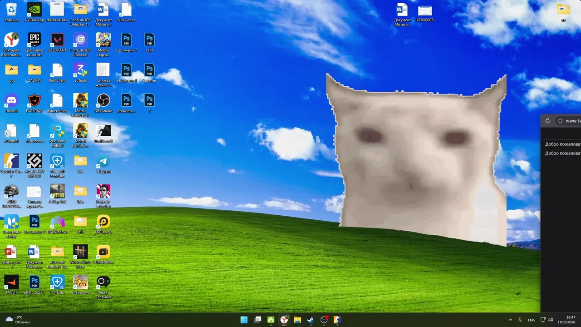
Task: Open the Nox Ассит shortcut
Action: [126, 12]
